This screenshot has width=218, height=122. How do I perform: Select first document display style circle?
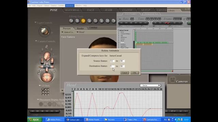tap(41, 104)
